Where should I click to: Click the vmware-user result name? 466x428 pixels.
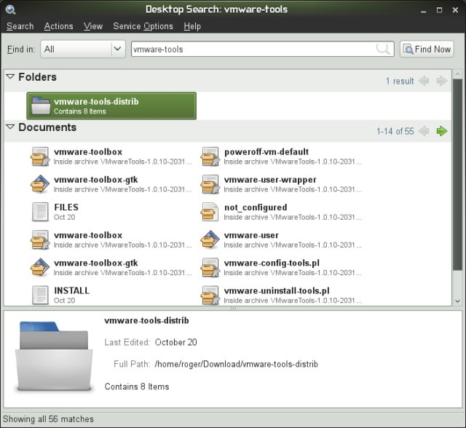click(x=251, y=235)
